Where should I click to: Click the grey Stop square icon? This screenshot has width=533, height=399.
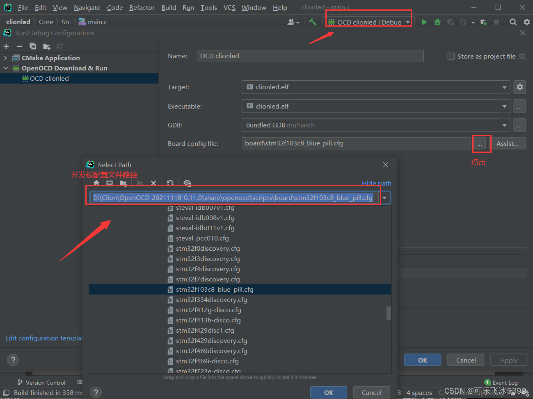(x=496, y=22)
